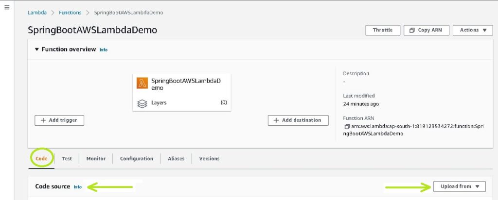Go to Functions breadcrumb link

[x=70, y=13]
